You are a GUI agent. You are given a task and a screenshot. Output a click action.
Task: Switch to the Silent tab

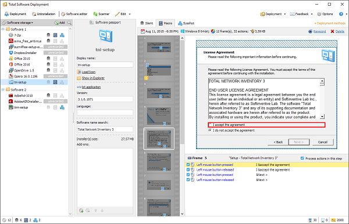(x=147, y=23)
